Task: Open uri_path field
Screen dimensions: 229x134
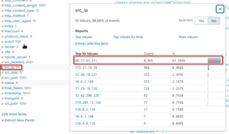Action: pos(11,104)
